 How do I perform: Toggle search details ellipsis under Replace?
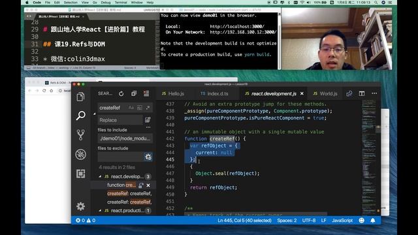pyautogui.click(x=148, y=127)
